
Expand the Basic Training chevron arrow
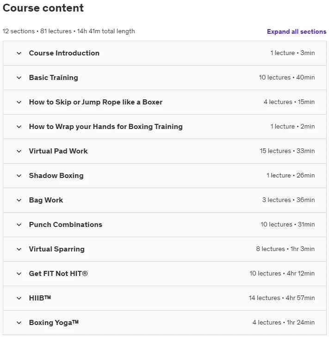(19, 78)
